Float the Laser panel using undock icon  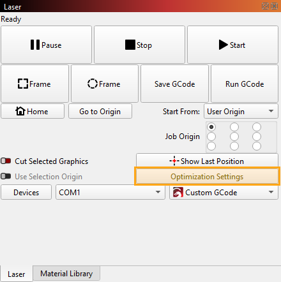coord(265,6)
